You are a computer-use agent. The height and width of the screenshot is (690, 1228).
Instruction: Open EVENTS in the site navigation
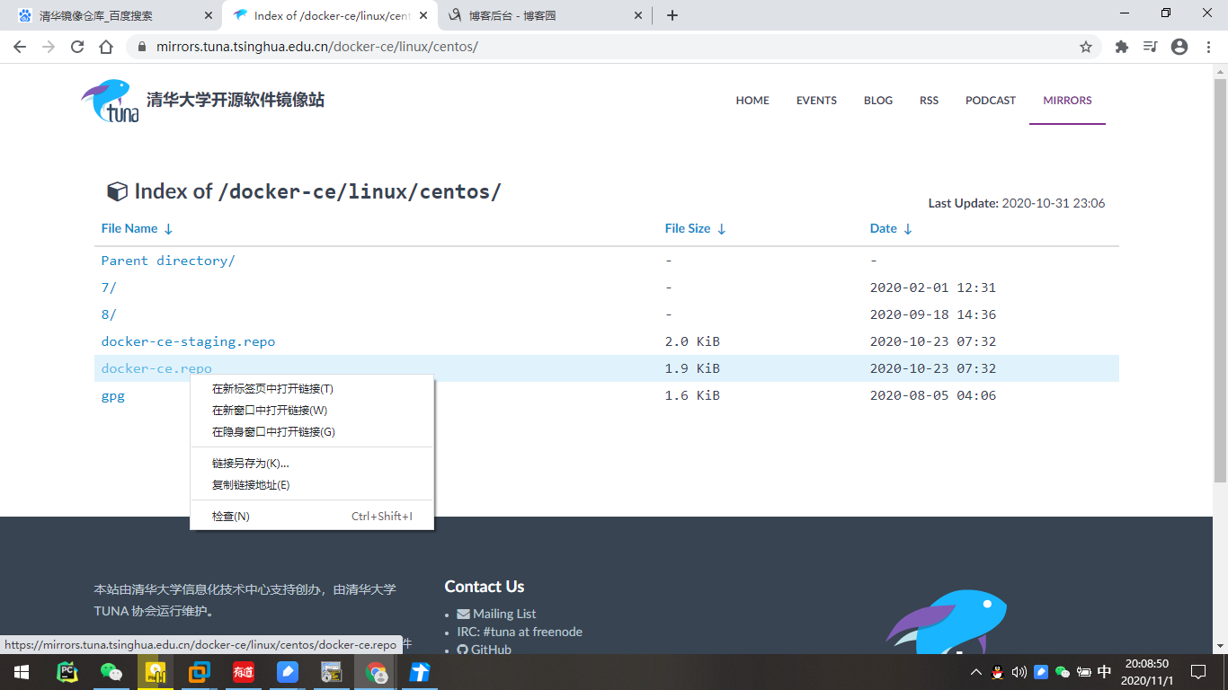pyautogui.click(x=816, y=101)
